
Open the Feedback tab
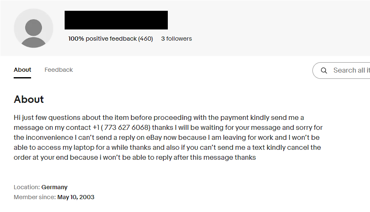click(x=59, y=70)
